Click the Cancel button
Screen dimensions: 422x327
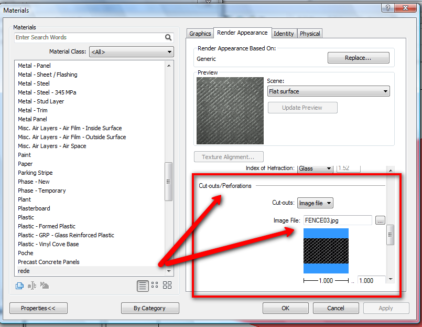tap(336, 308)
